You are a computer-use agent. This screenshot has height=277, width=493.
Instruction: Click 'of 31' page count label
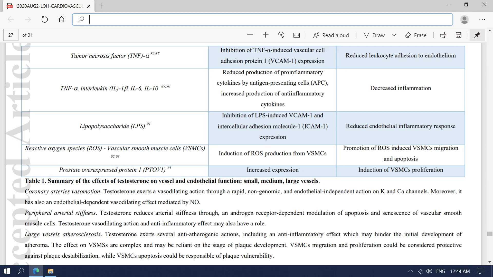click(x=27, y=35)
